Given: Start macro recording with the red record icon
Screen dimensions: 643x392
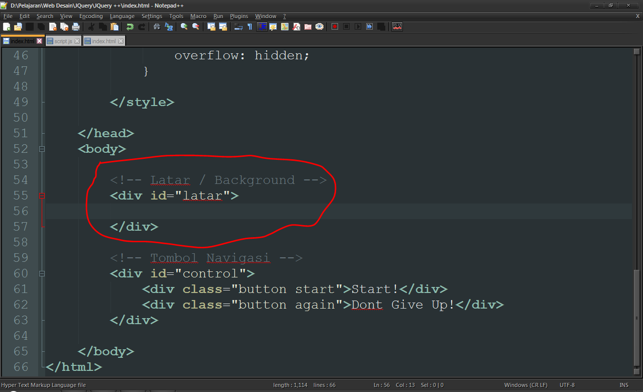Looking at the screenshot, I should point(335,27).
